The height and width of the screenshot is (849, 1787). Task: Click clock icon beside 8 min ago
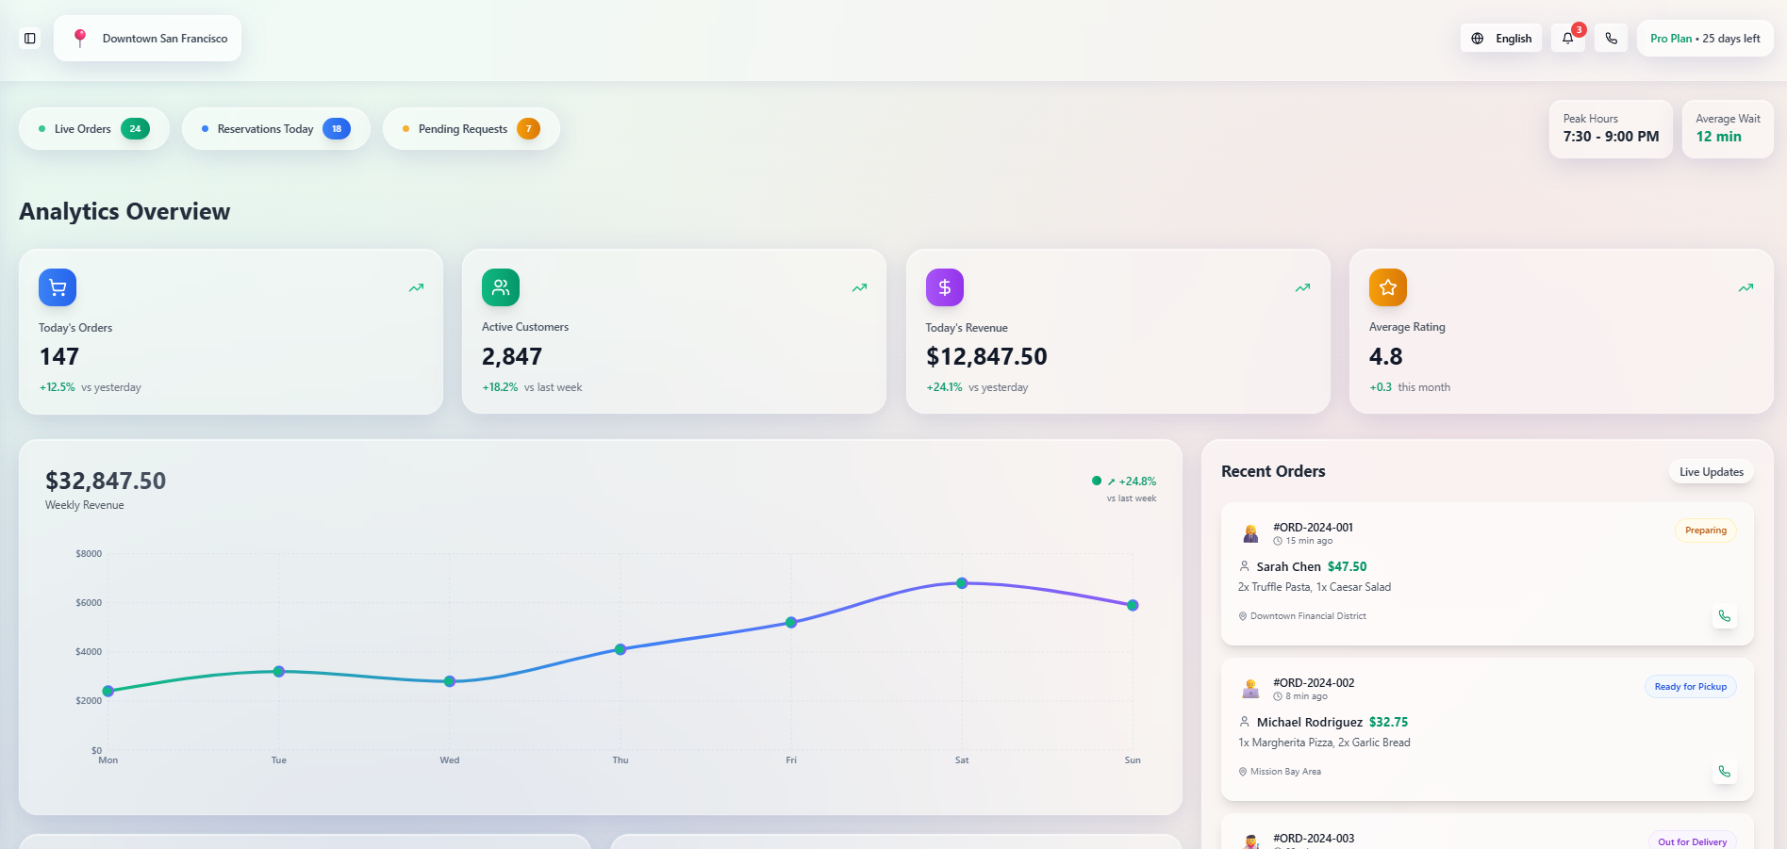[1278, 696]
